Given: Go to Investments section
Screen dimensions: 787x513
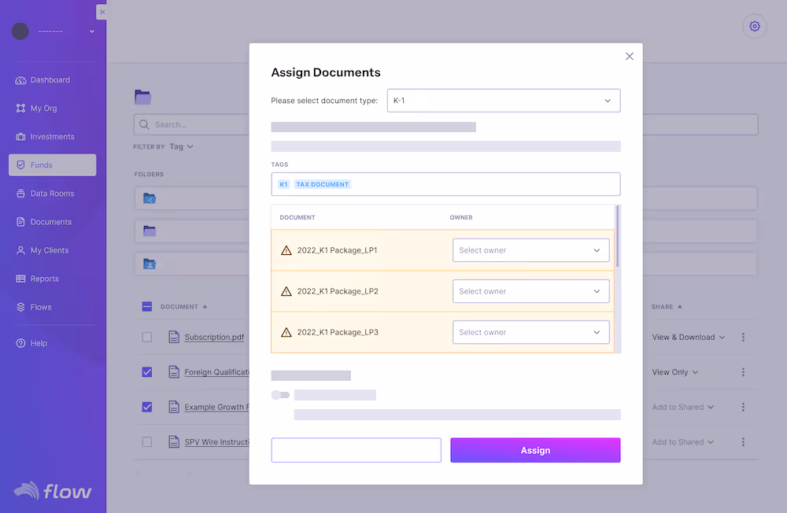Looking at the screenshot, I should tap(45, 137).
